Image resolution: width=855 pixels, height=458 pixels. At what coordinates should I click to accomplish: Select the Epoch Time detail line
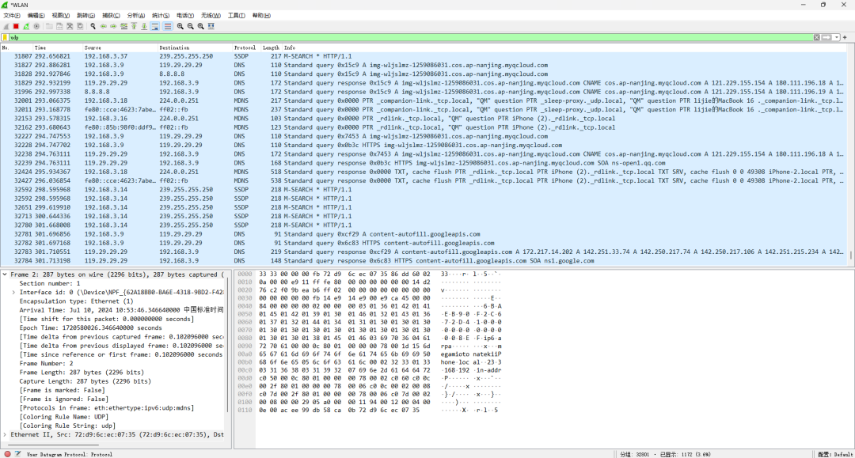tap(90, 327)
